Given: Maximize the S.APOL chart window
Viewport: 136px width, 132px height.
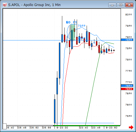Looking at the screenshot, I should point(121,5).
